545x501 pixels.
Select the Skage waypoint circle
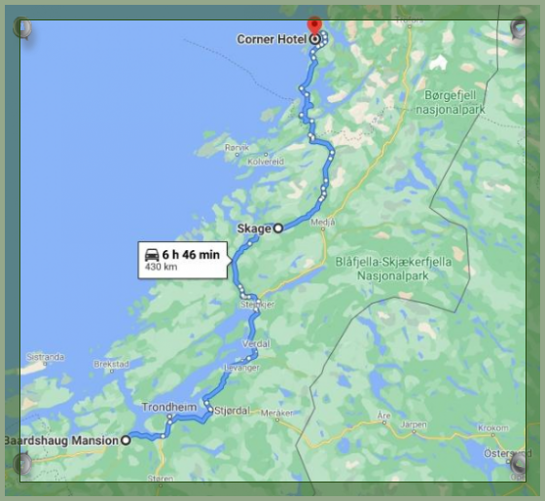pyautogui.click(x=278, y=229)
